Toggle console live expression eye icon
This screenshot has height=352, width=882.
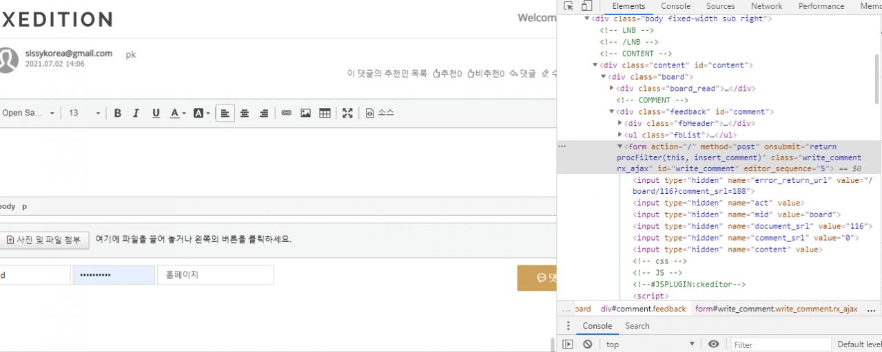(714, 344)
